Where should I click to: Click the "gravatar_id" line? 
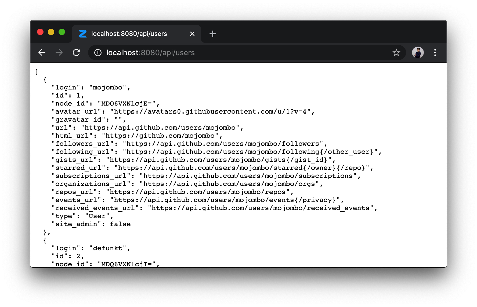coord(89,120)
